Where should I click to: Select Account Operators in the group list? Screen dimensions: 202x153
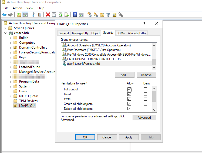[x=99, y=45]
